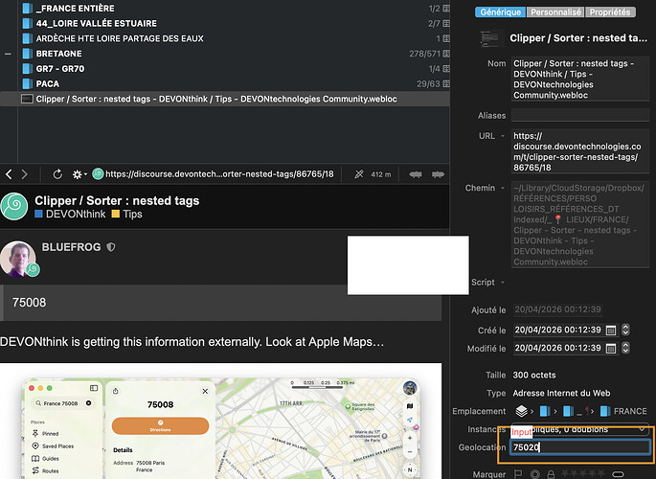Switch to the Personnalisé tab
The height and width of the screenshot is (479, 656).
555,12
